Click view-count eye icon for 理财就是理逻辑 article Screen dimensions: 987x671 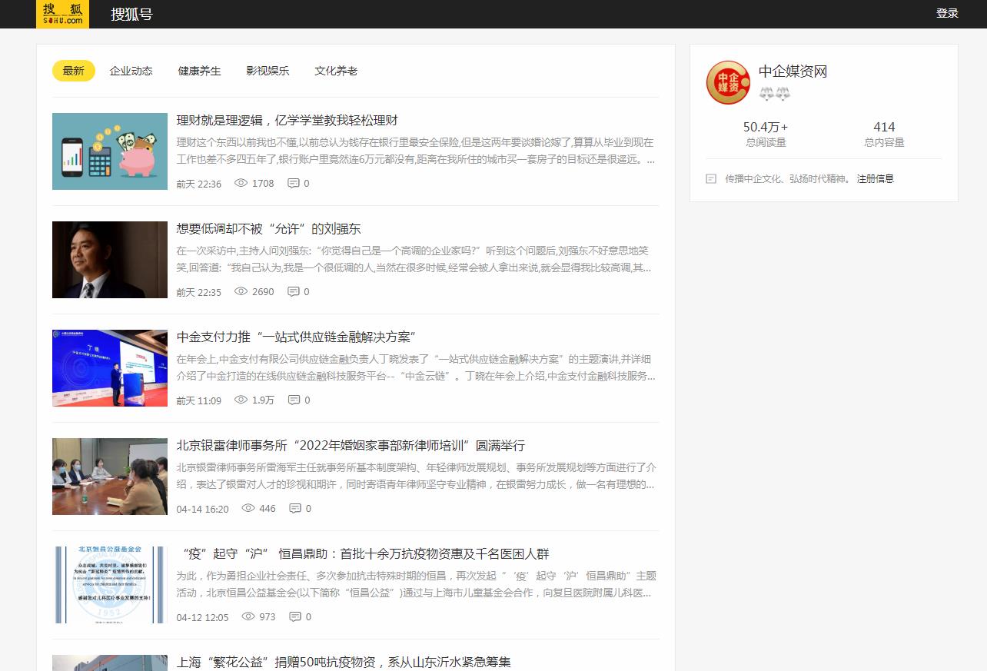(x=241, y=183)
